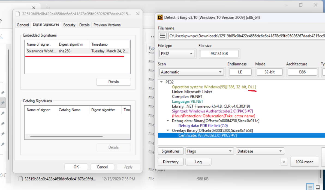Switch to the Security tab
325x190 pixels.
point(69,25)
